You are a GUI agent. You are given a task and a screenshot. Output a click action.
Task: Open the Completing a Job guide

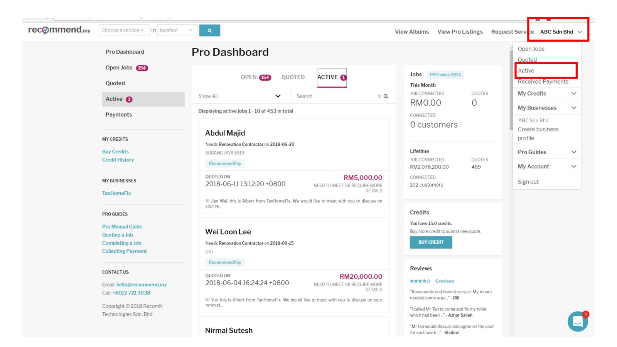tap(121, 243)
